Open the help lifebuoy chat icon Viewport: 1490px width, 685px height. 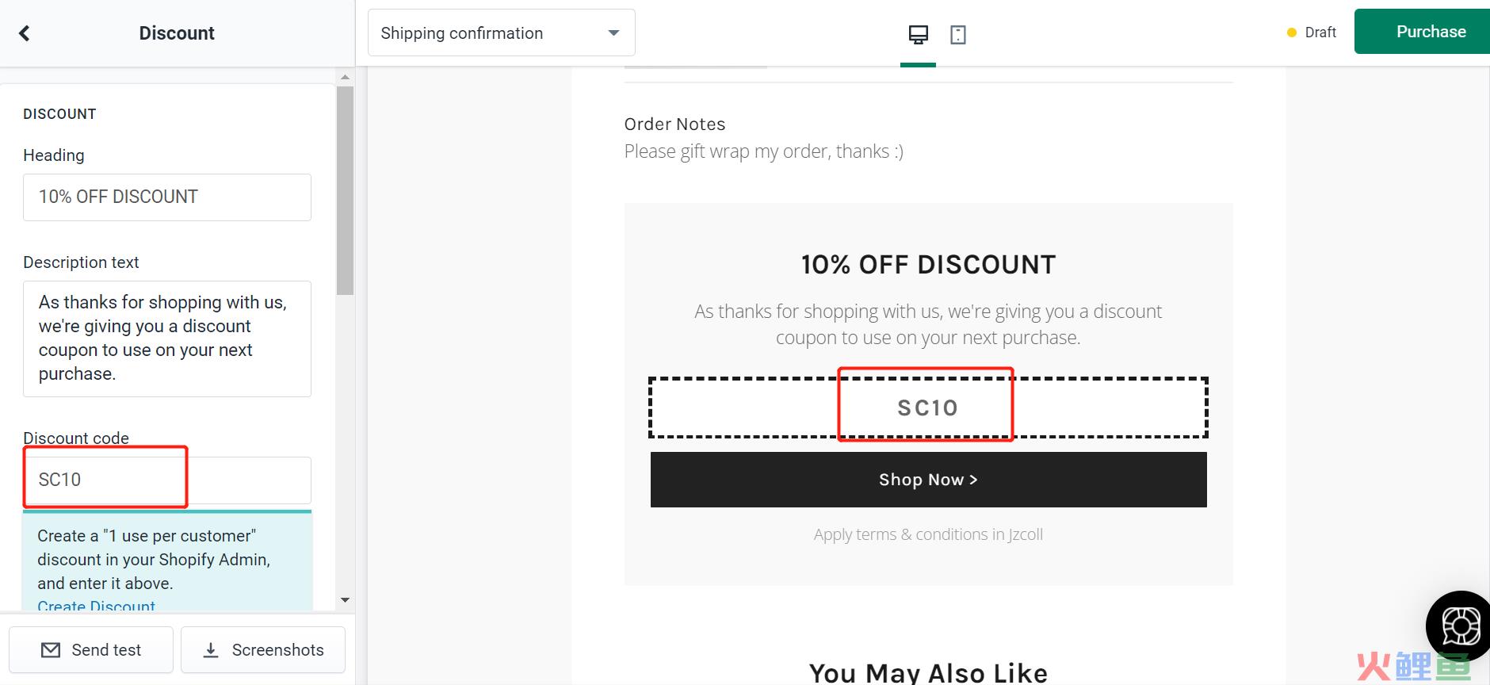pyautogui.click(x=1461, y=627)
